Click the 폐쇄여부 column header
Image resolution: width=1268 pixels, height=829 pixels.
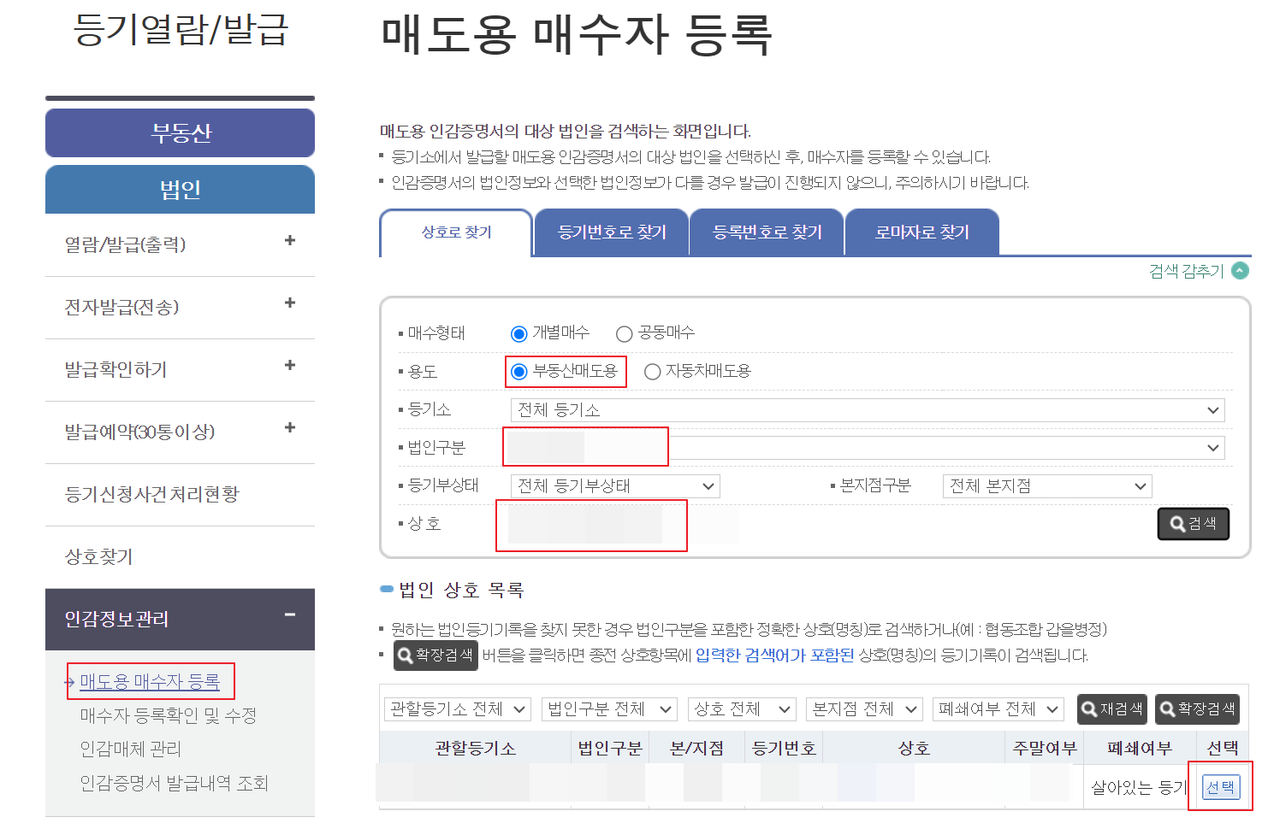coord(1139,749)
